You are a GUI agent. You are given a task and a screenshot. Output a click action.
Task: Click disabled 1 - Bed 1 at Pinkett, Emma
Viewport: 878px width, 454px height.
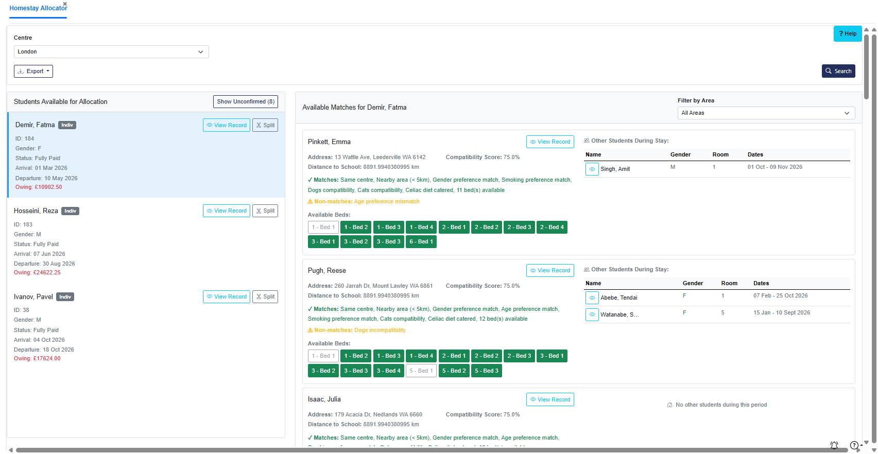click(x=323, y=227)
